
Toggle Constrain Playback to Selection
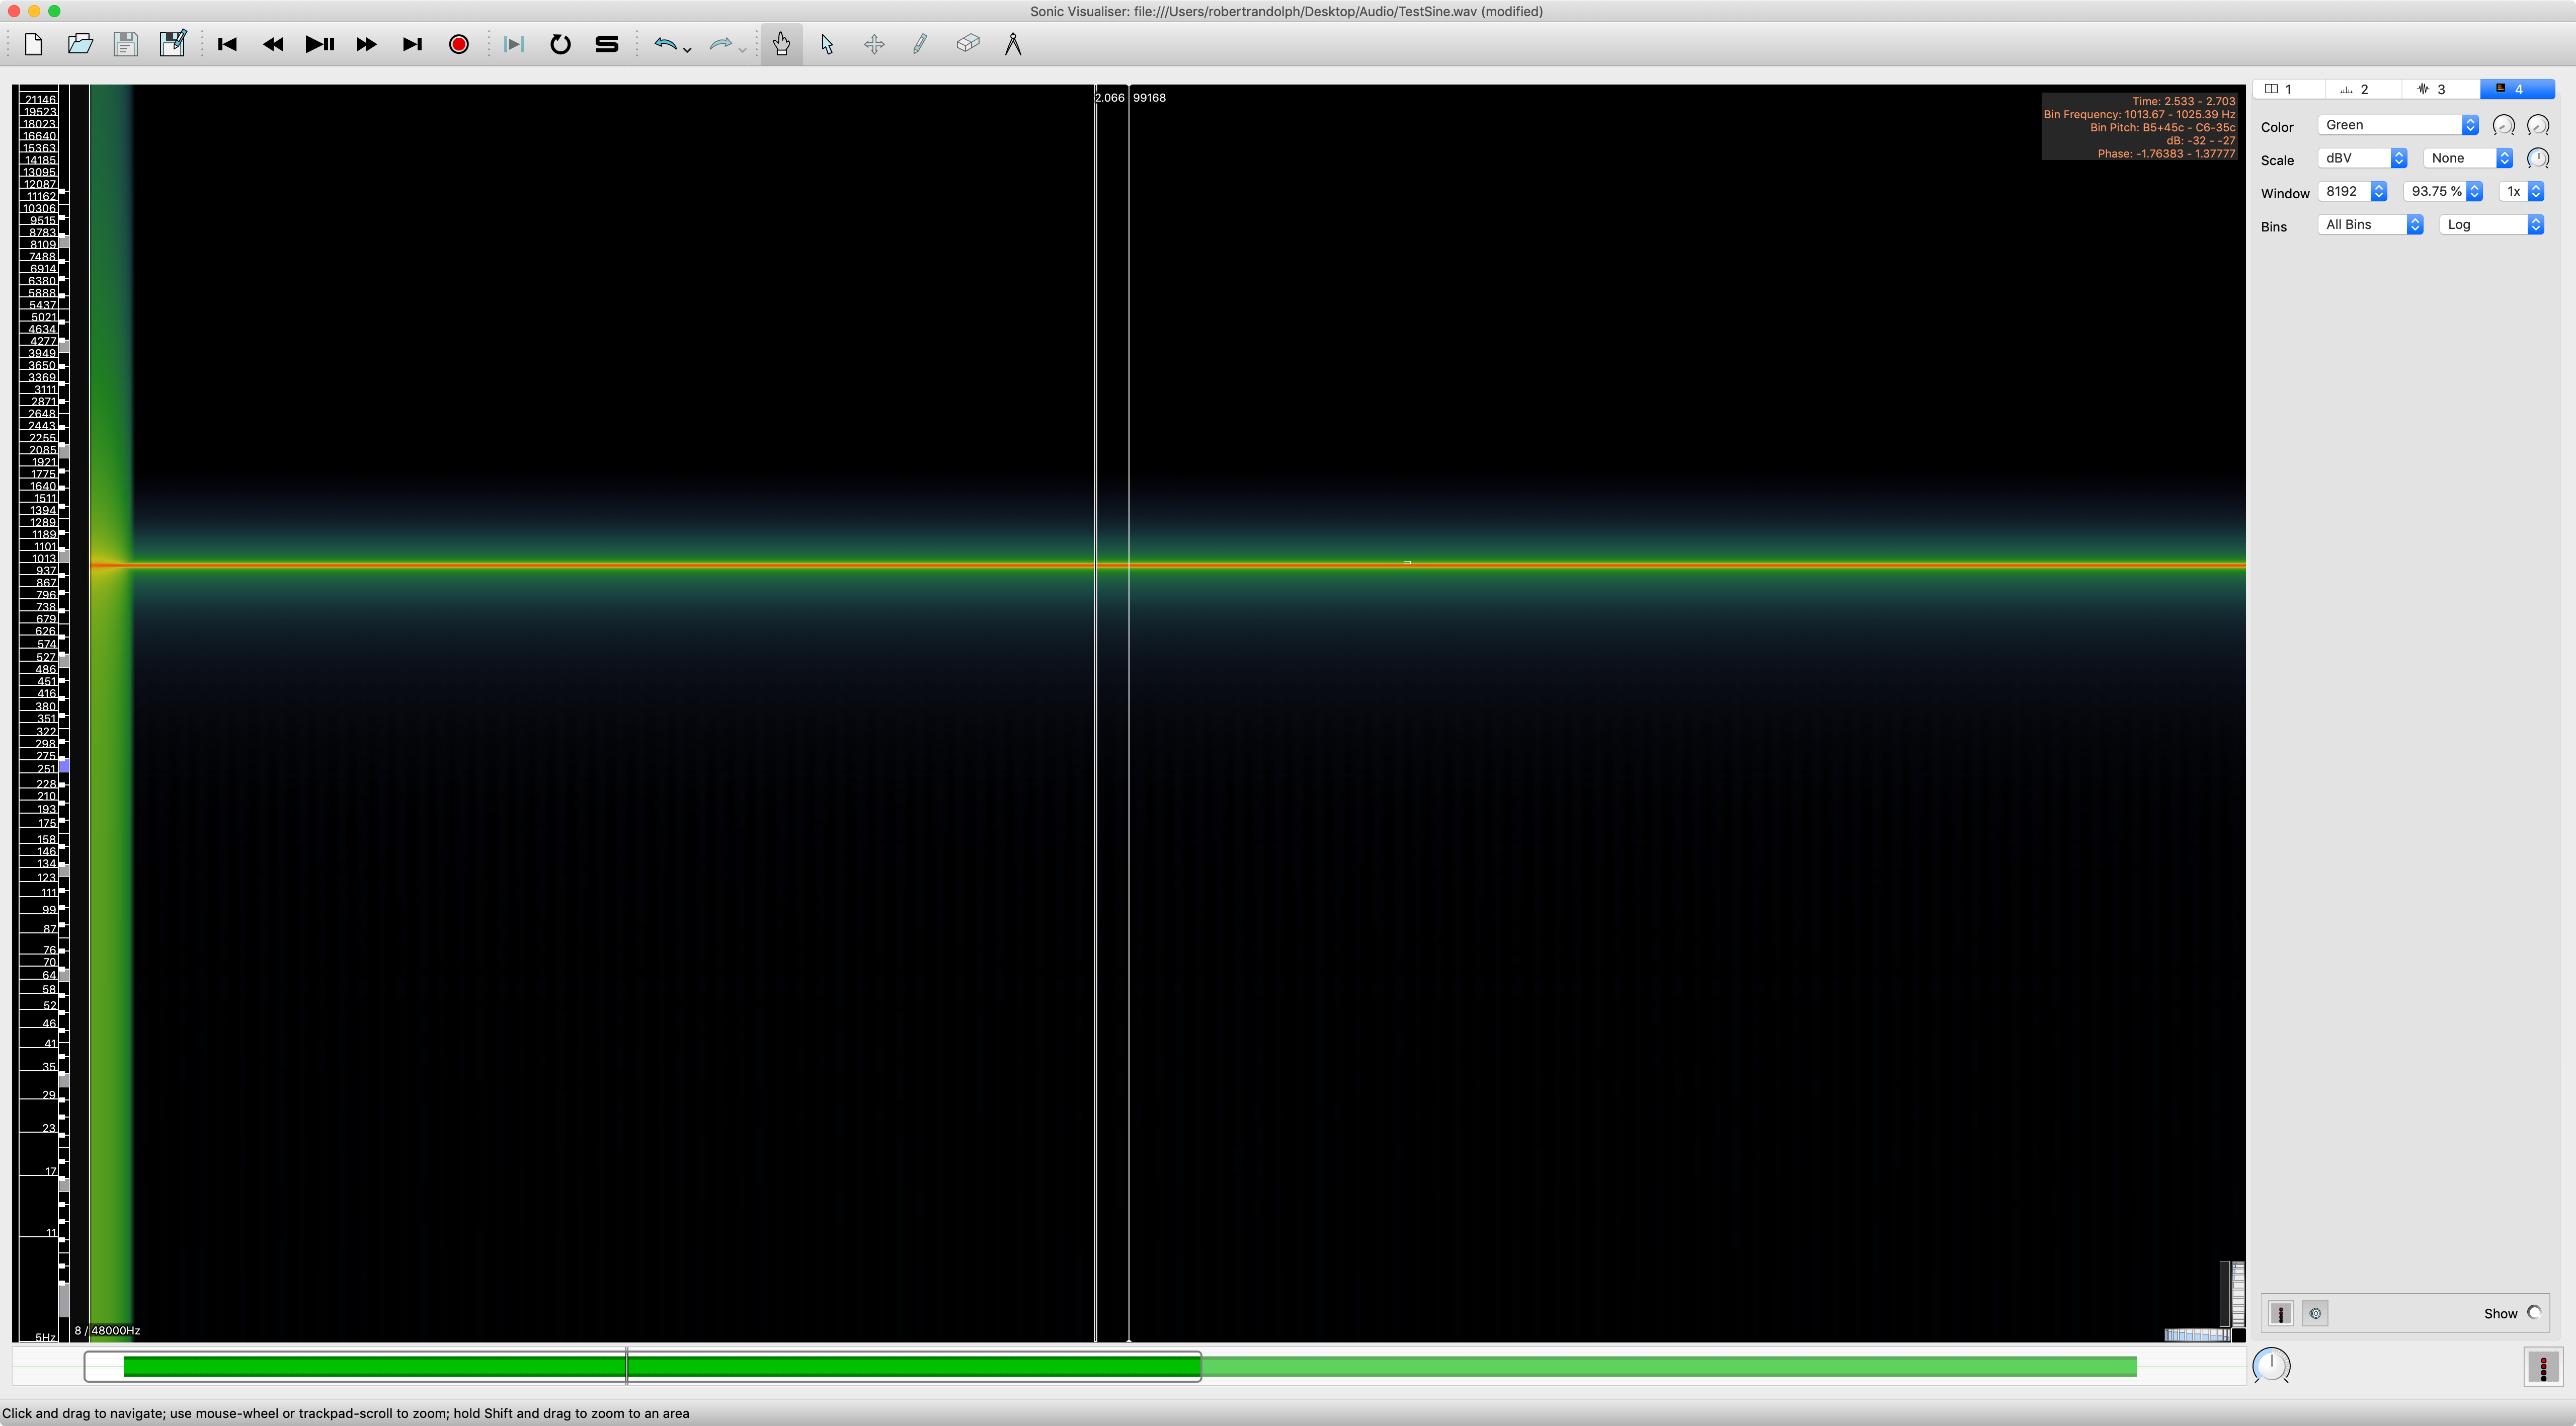(x=514, y=45)
